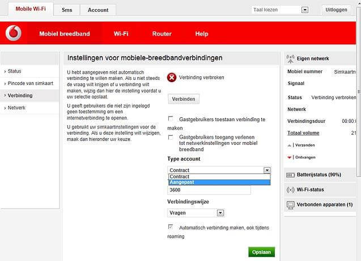Tick Gastgebruikers toegang verlenen tot netwerkinstellingen checkbox
The image size is (361, 261).
point(171,137)
